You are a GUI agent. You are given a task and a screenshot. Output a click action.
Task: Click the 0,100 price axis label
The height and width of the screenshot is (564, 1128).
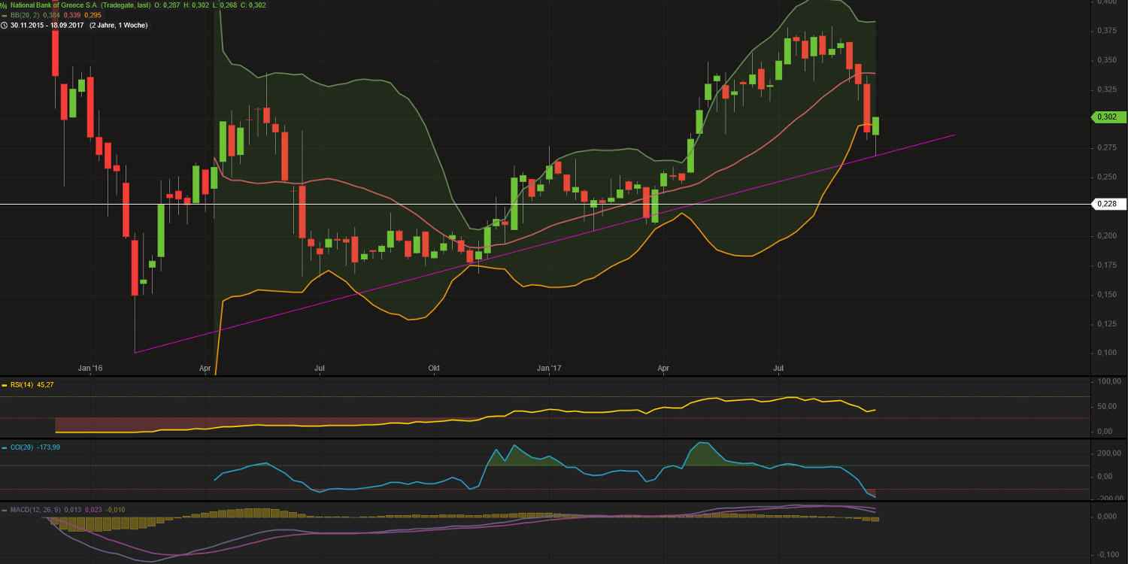(1106, 353)
